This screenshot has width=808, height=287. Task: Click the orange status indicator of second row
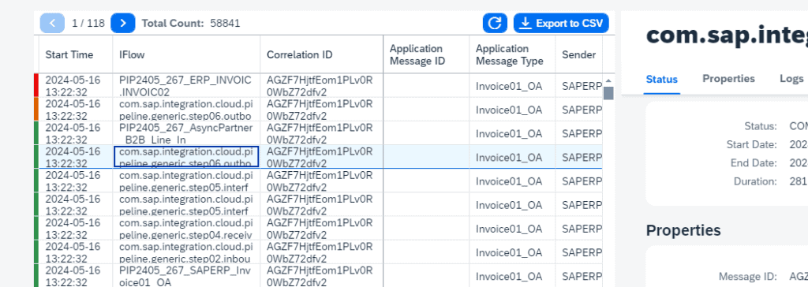tap(36, 110)
